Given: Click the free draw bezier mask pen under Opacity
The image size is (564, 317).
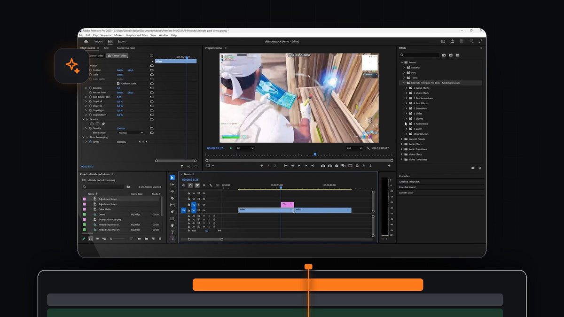Looking at the screenshot, I should point(103,124).
